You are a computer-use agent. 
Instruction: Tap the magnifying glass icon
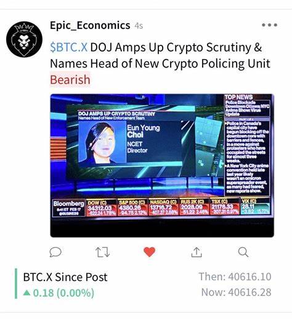click(243, 252)
